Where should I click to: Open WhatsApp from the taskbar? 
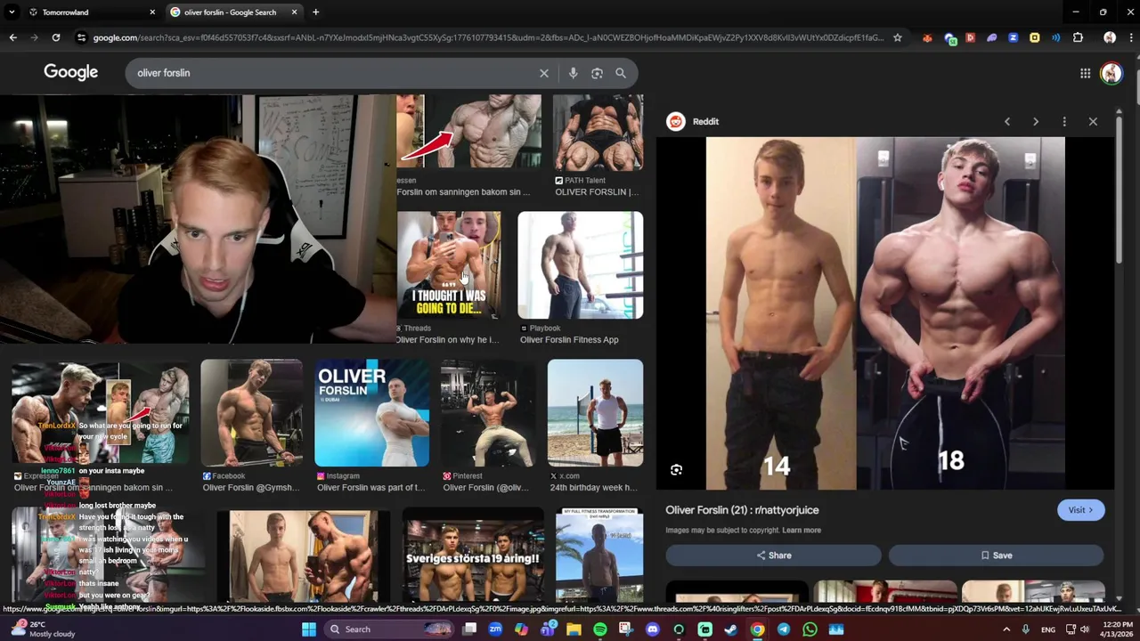810,629
